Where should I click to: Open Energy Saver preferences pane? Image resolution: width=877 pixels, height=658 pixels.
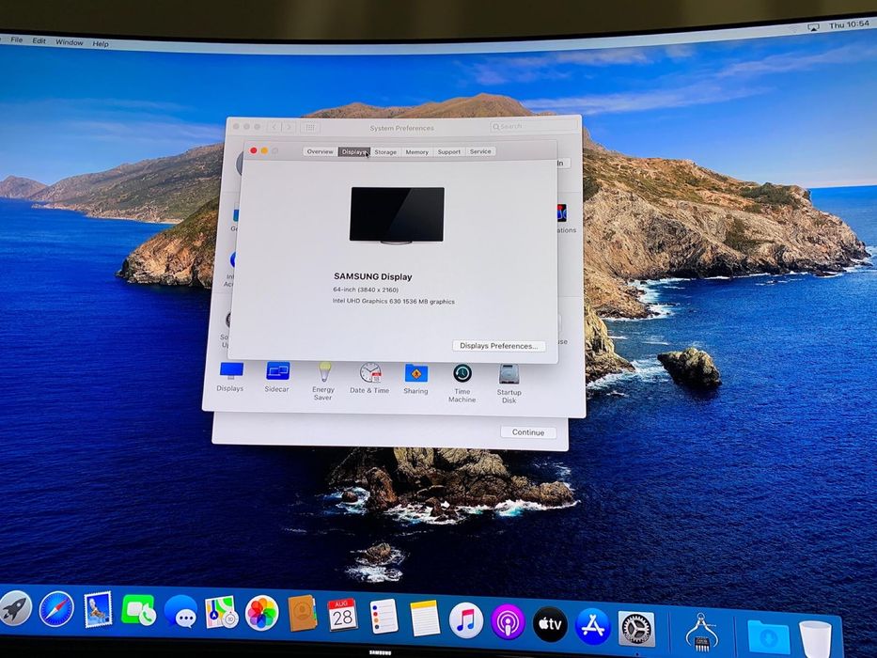[x=323, y=382]
